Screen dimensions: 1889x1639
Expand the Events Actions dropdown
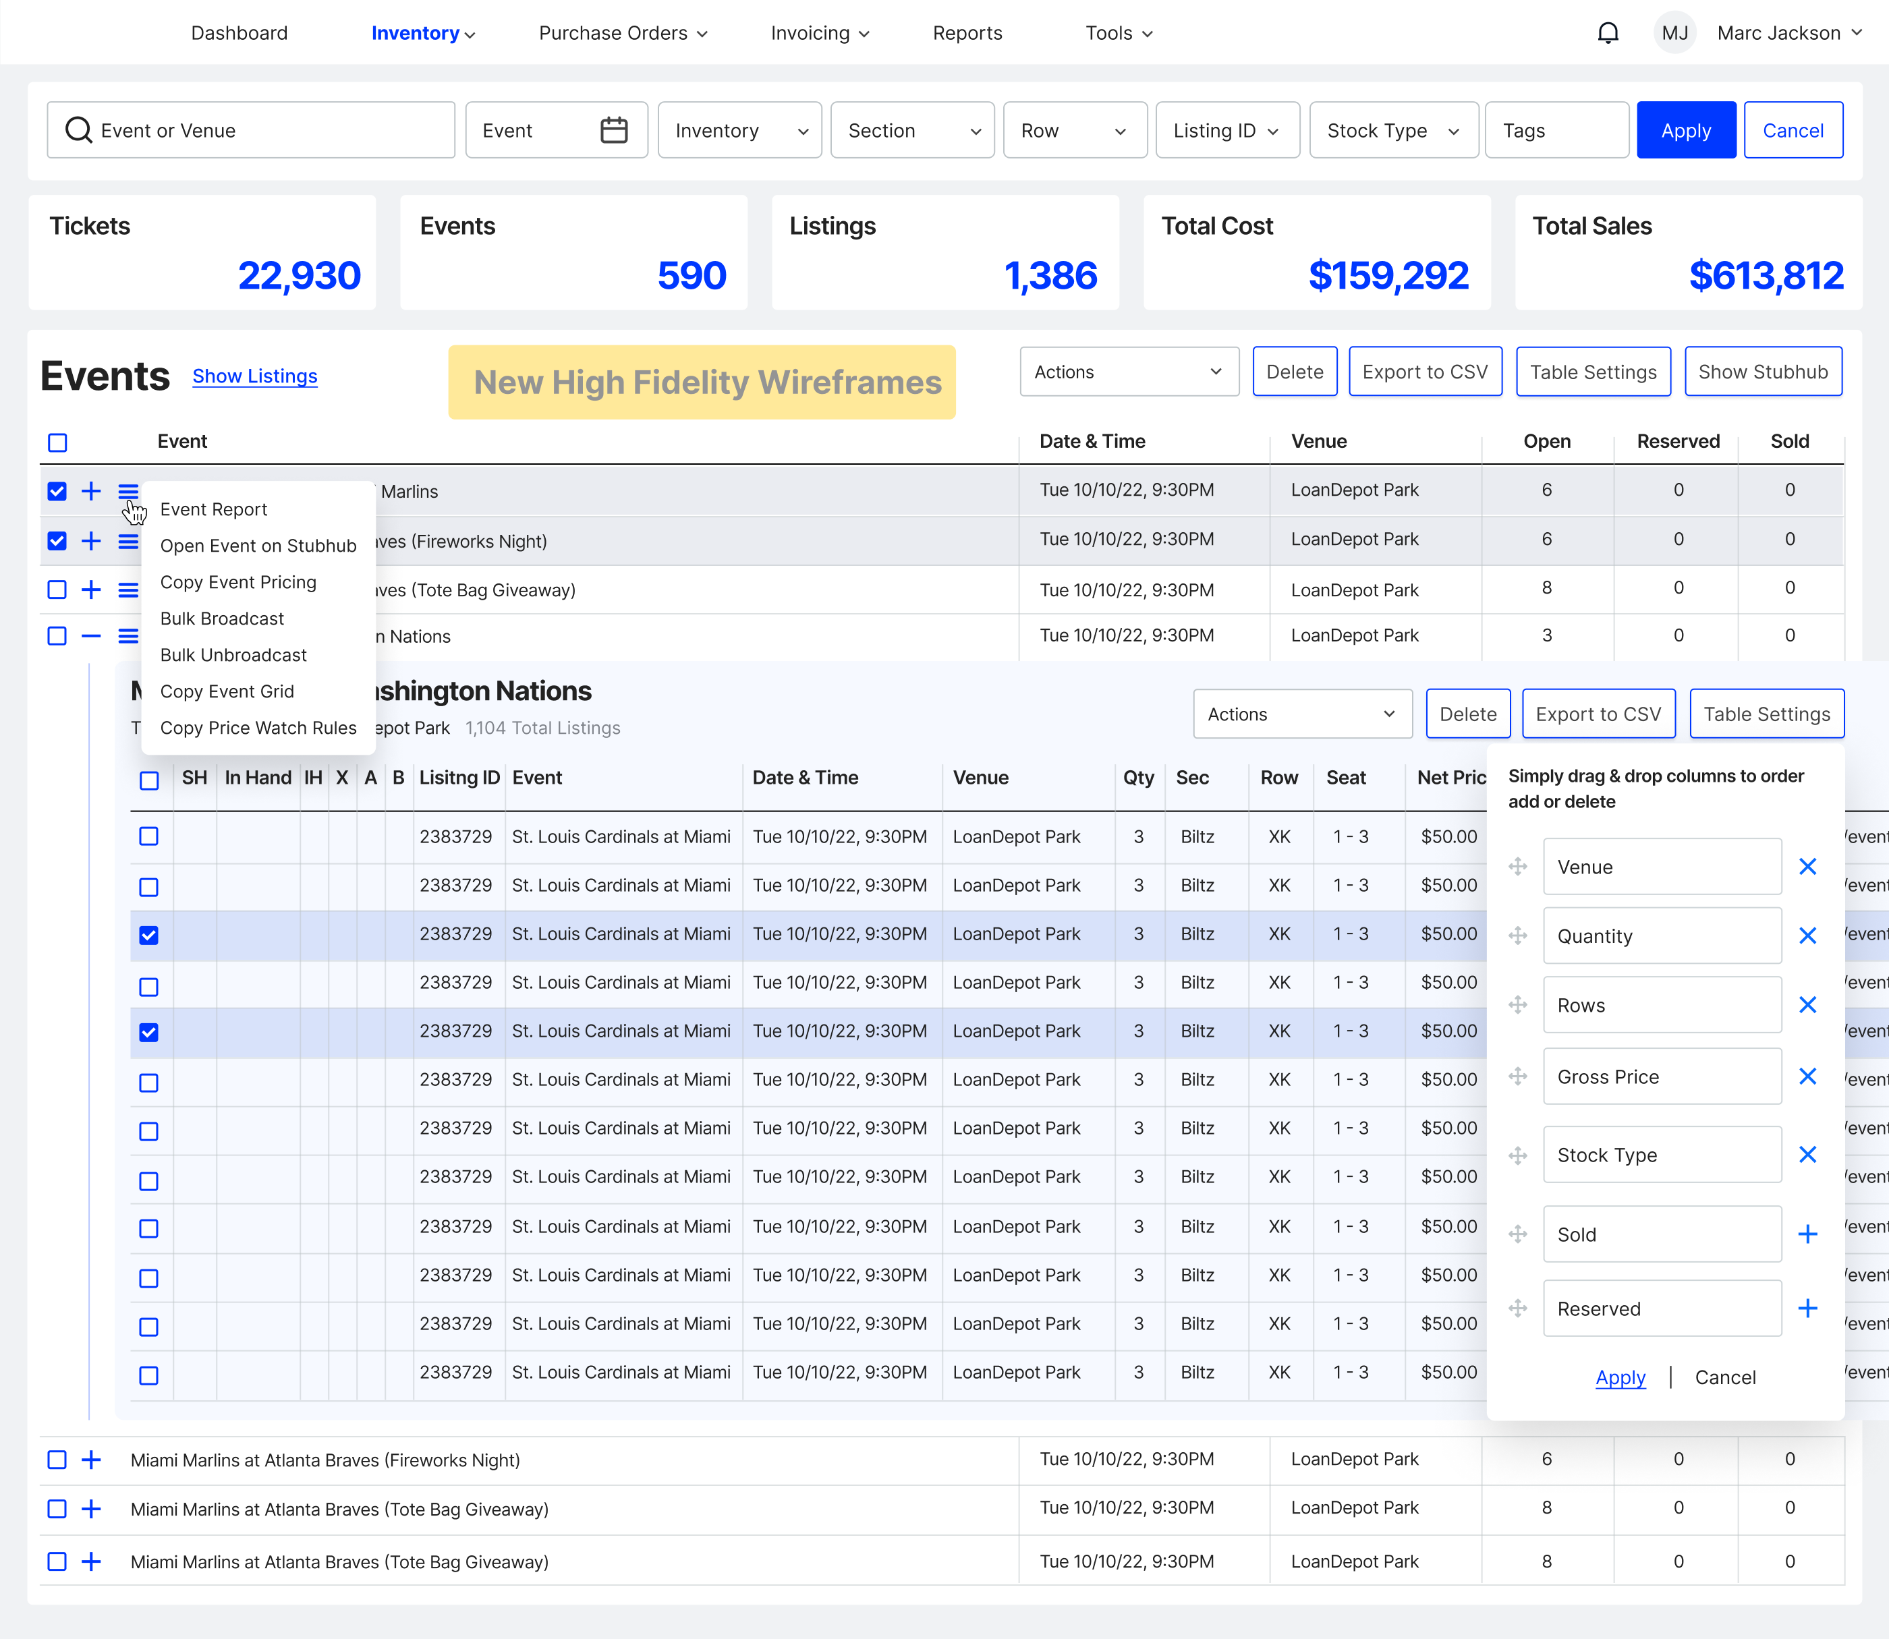(x=1128, y=372)
